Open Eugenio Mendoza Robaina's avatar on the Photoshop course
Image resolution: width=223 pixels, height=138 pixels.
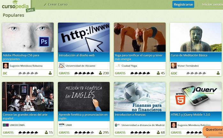pyautogui.click(x=6, y=66)
